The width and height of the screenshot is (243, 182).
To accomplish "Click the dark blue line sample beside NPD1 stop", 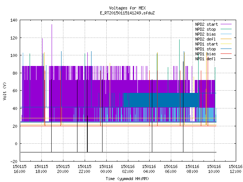I will click(226, 49).
